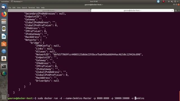The width and height of the screenshot is (180, 101).
Task: Open Ubuntu Software from the dock
Action: [x=4, y=44]
